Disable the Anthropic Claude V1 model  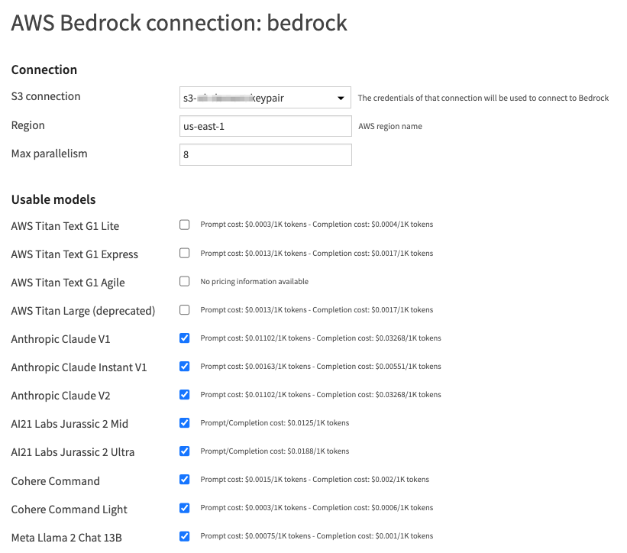pos(184,338)
